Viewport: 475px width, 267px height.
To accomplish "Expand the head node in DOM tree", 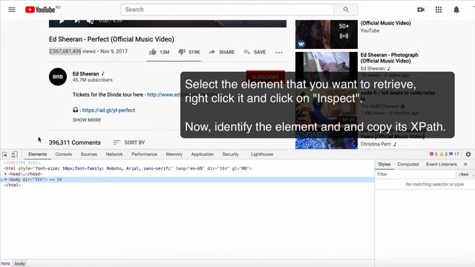I will [5, 174].
